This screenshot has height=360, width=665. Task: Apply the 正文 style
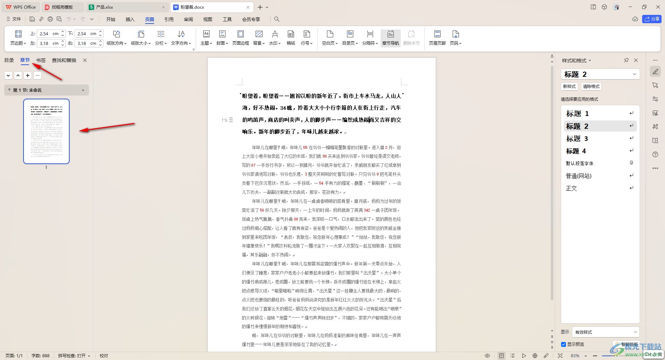(600, 188)
